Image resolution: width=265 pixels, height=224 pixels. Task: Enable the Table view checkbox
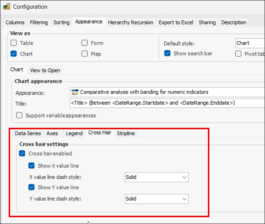tap(14, 43)
